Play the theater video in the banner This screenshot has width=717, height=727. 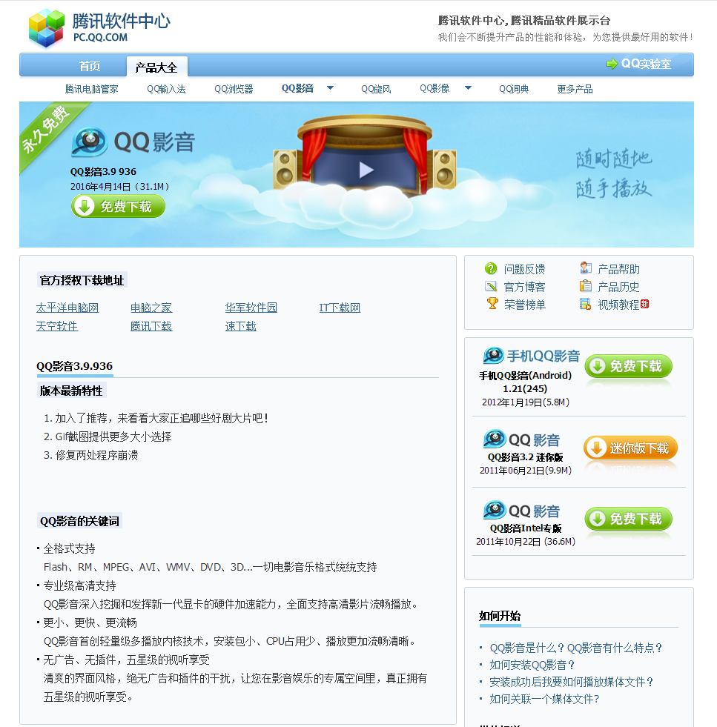point(366,170)
